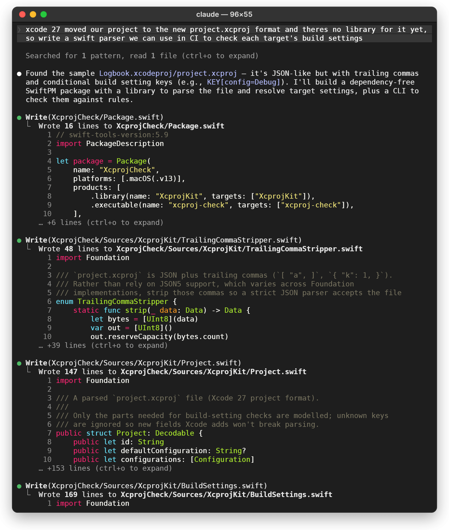Click white bullet beside 'Found the sample'
The width and height of the screenshot is (449, 530).
(19, 74)
